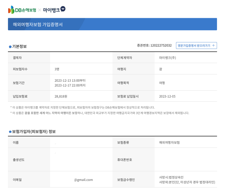Click the 마이뱅크 logo
The width and height of the screenshot is (226, 193).
coord(54,10)
